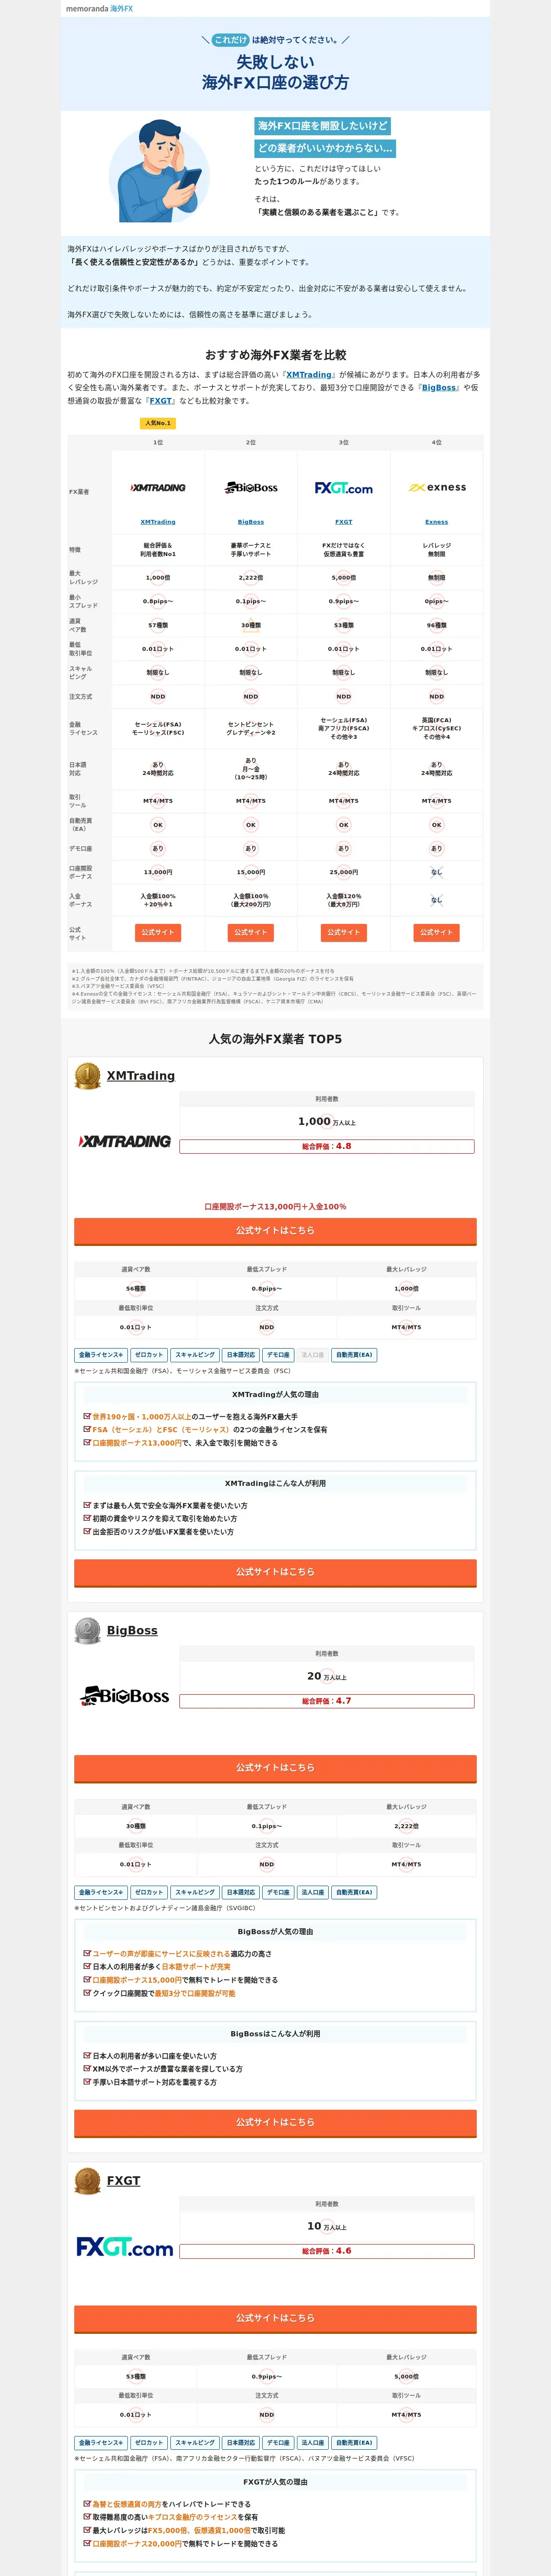
Task: Click the large XMTRADING logo in rank card
Action: [125, 1141]
